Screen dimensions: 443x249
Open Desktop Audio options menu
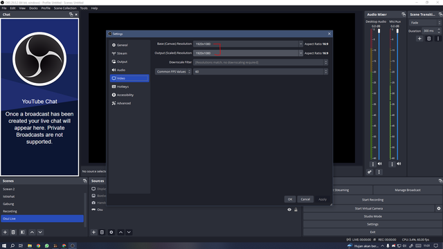point(372,164)
